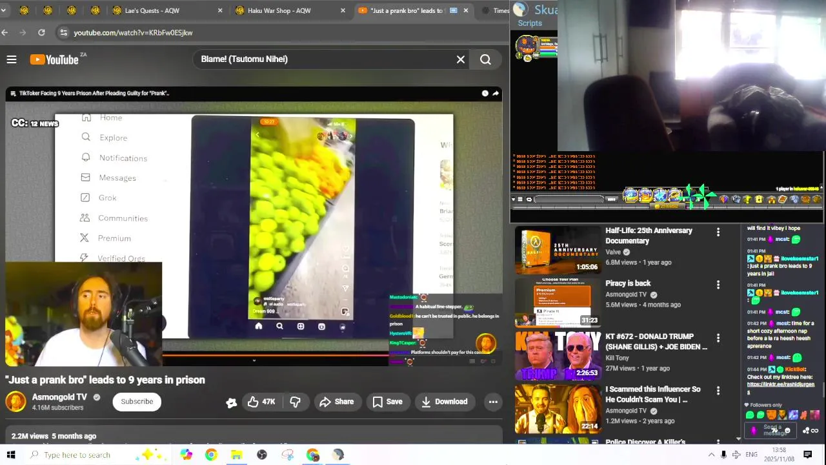Open Asmongold TV channel name link
826x465 pixels.
click(59, 397)
